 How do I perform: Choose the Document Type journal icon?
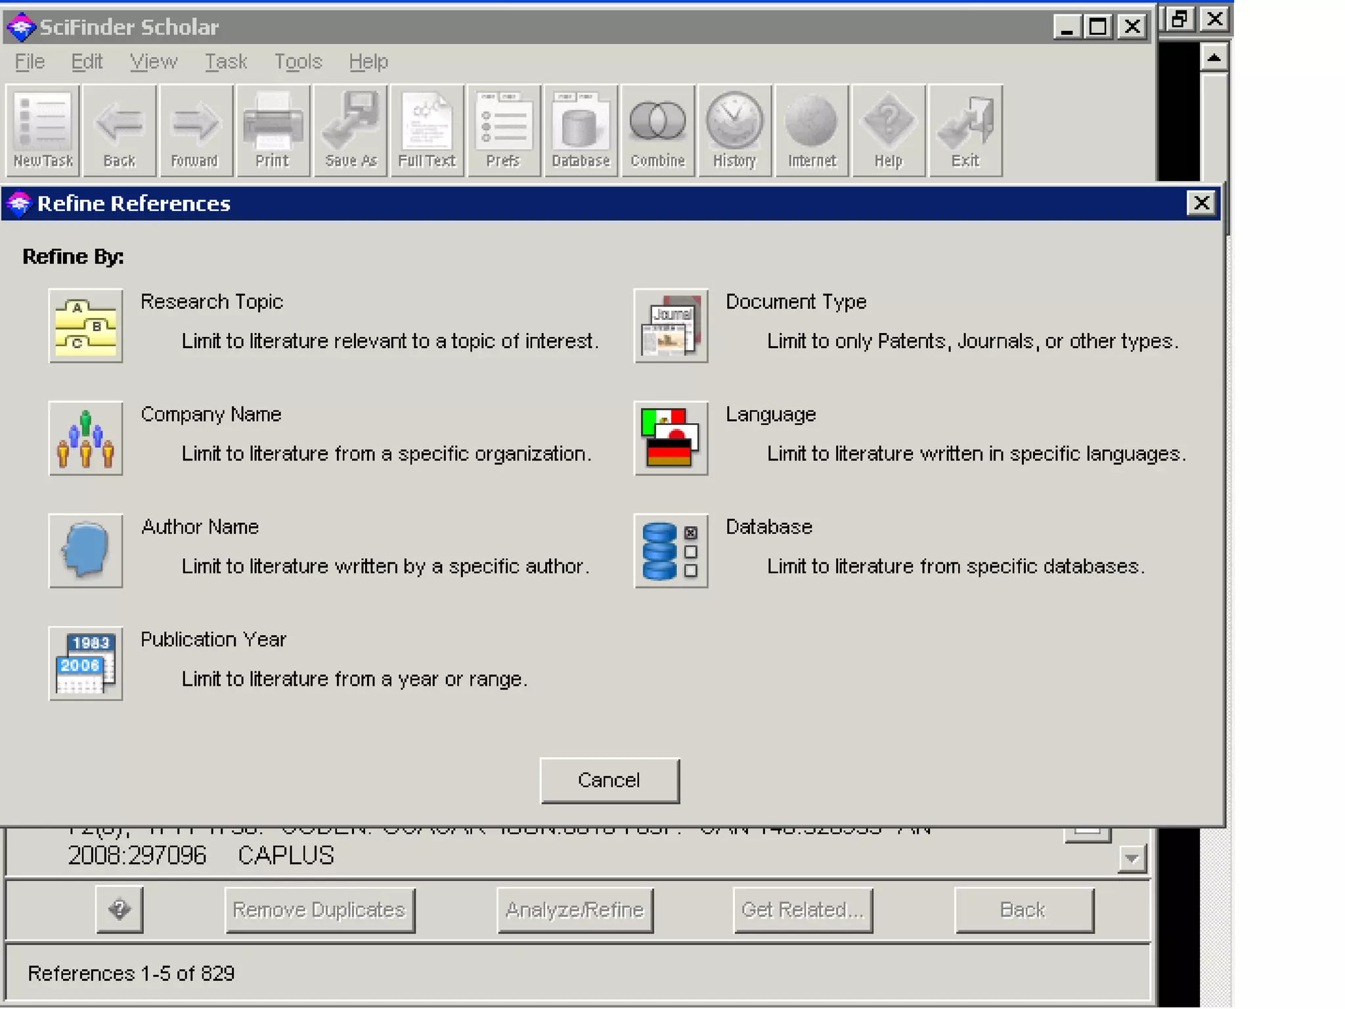(671, 326)
